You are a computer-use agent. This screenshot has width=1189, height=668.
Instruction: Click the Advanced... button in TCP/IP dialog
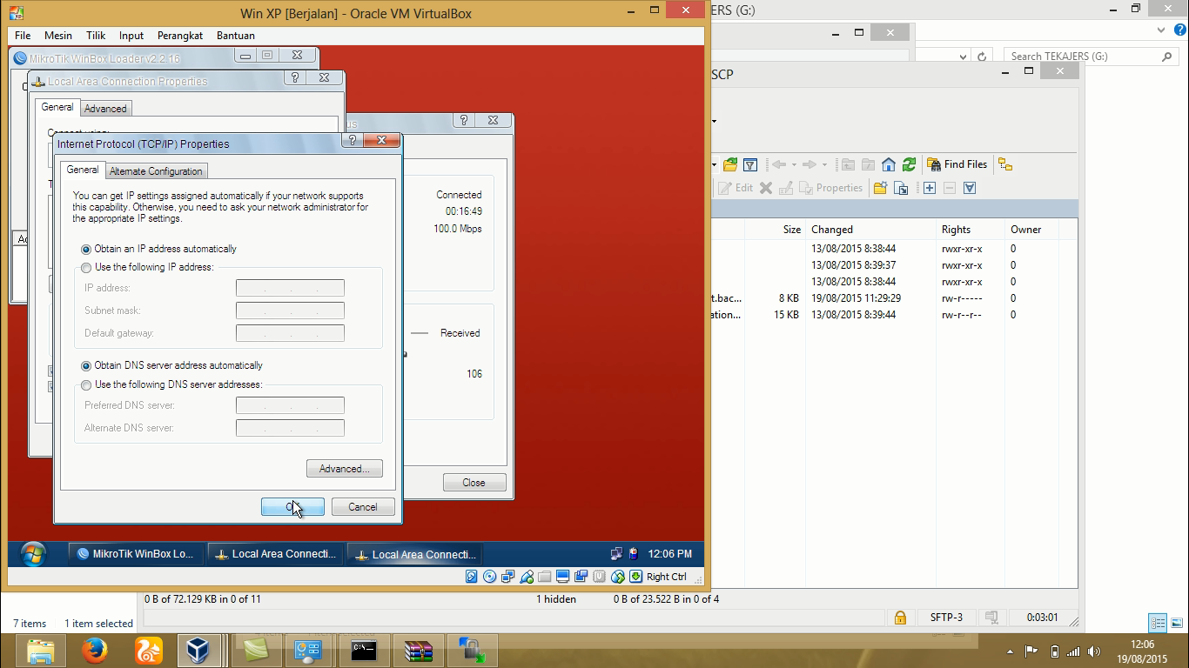coord(345,469)
